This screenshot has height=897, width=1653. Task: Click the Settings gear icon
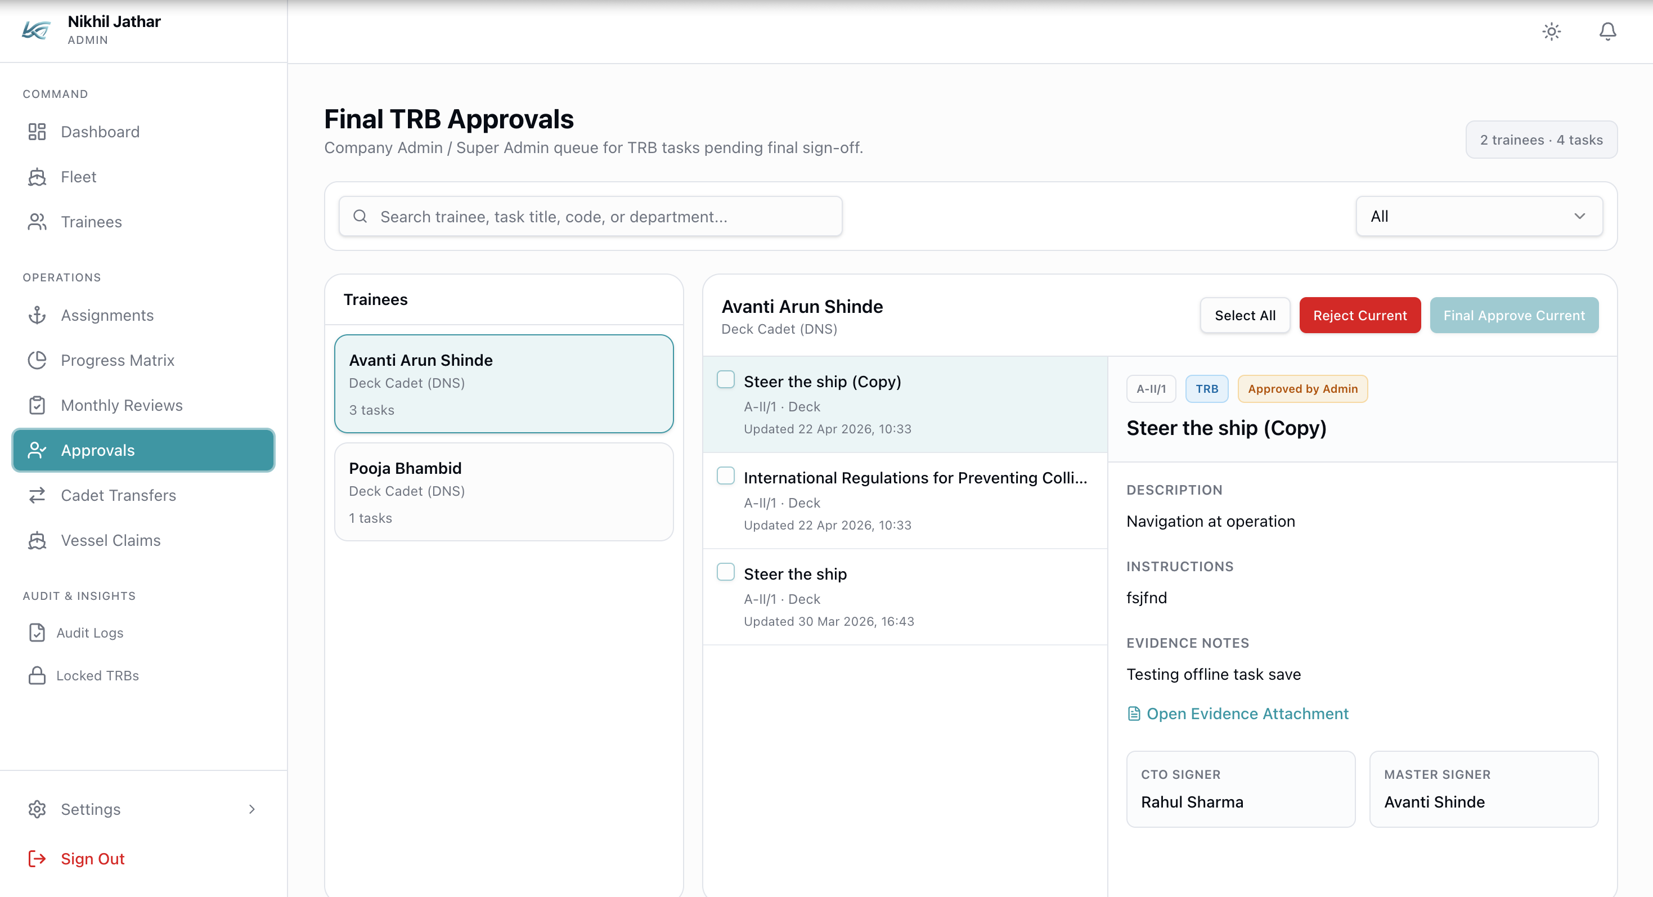37,809
